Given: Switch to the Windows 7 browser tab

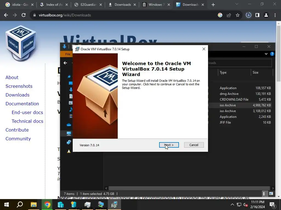Looking at the screenshot, I should tap(156, 5).
